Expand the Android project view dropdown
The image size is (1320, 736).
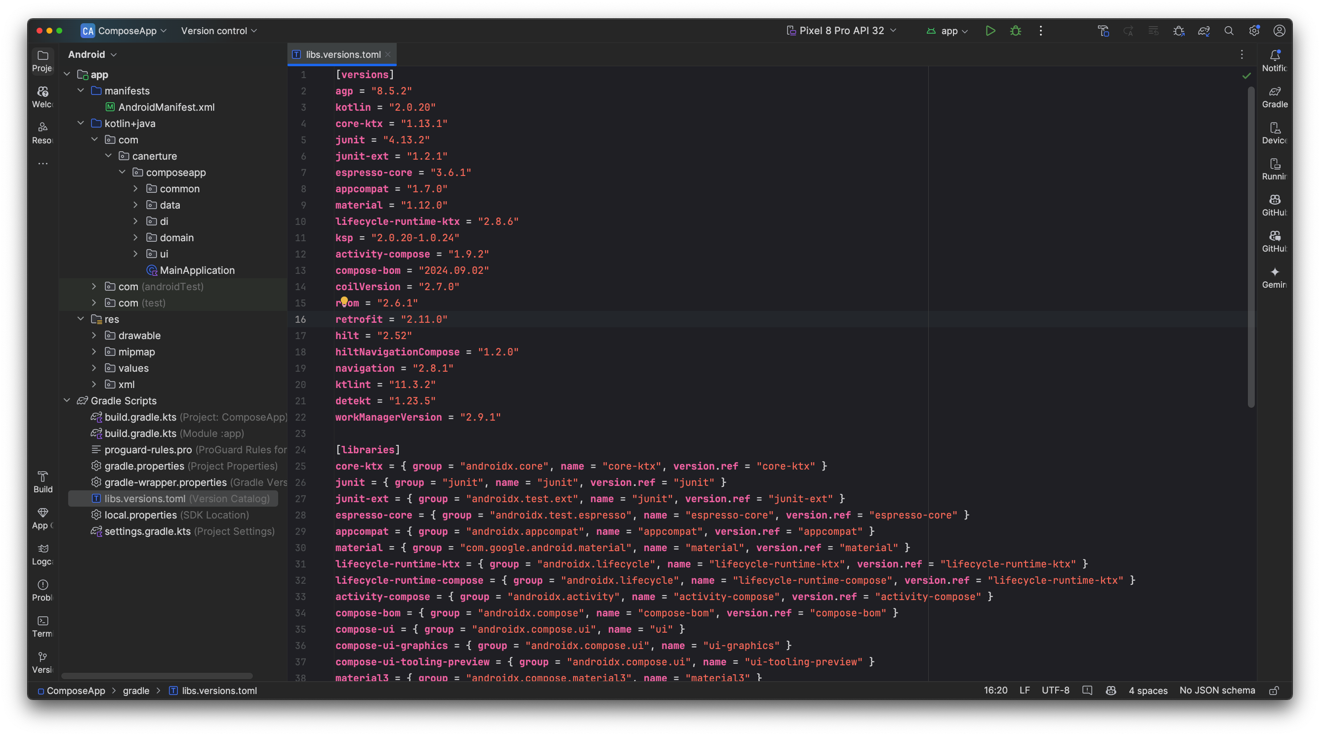92,54
